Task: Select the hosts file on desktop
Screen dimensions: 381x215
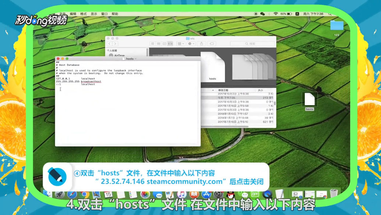Action: click(309, 102)
